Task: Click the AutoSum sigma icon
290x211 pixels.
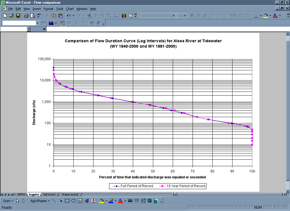Action: (96, 16)
